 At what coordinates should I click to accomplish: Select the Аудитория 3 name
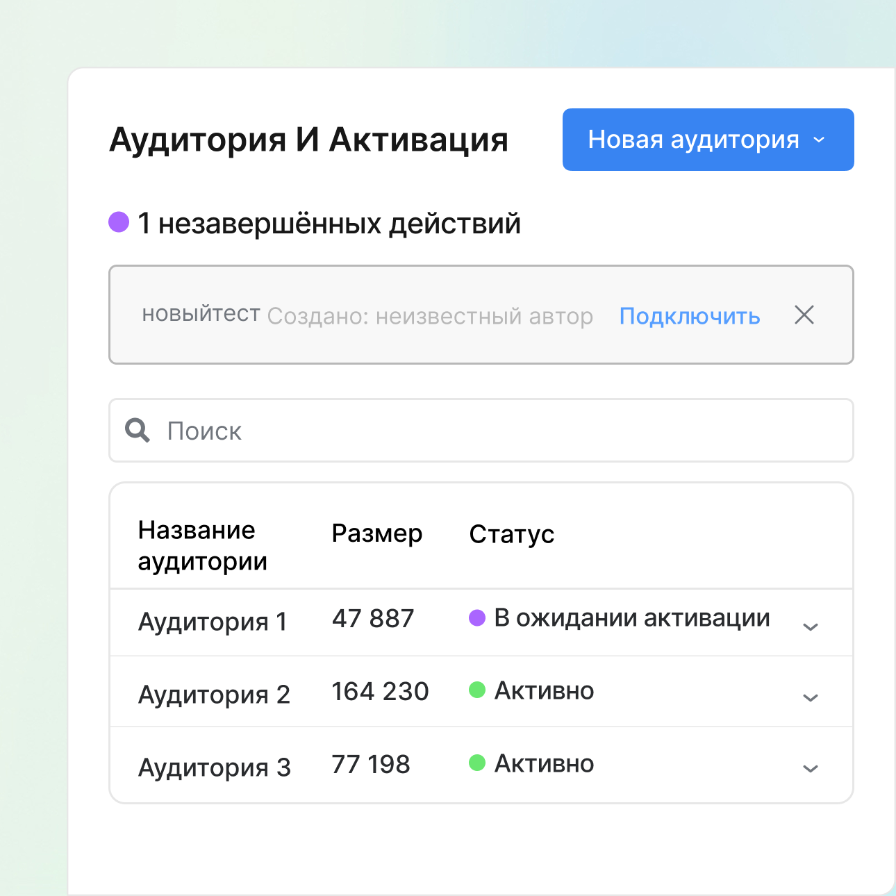click(214, 767)
